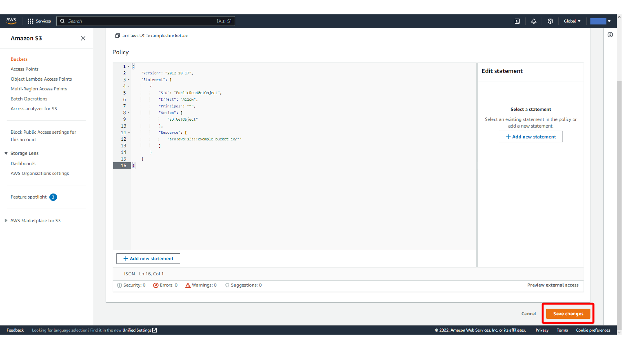Fold the Statement array at line 3
Image resolution: width=622 pixels, height=349 pixels.
(x=129, y=79)
